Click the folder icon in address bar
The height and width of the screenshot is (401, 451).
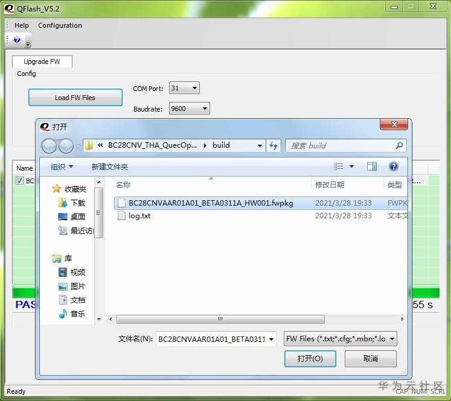coord(89,145)
